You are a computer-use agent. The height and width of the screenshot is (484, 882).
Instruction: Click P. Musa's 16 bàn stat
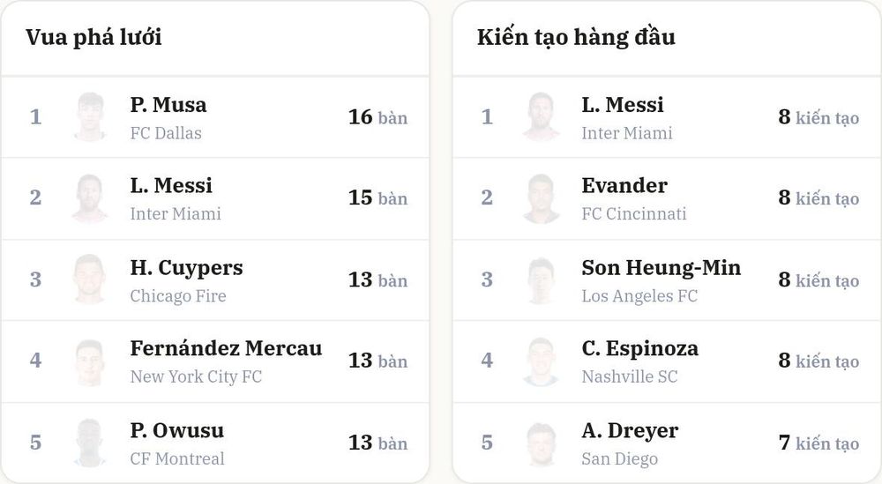pyautogui.click(x=378, y=117)
